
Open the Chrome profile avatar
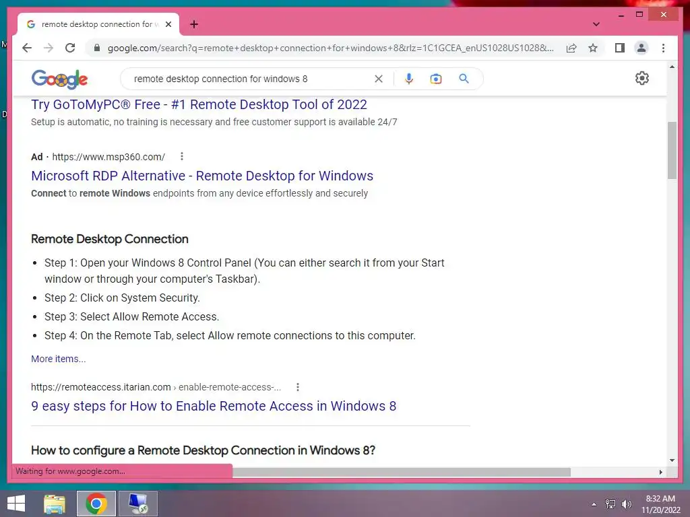point(641,48)
